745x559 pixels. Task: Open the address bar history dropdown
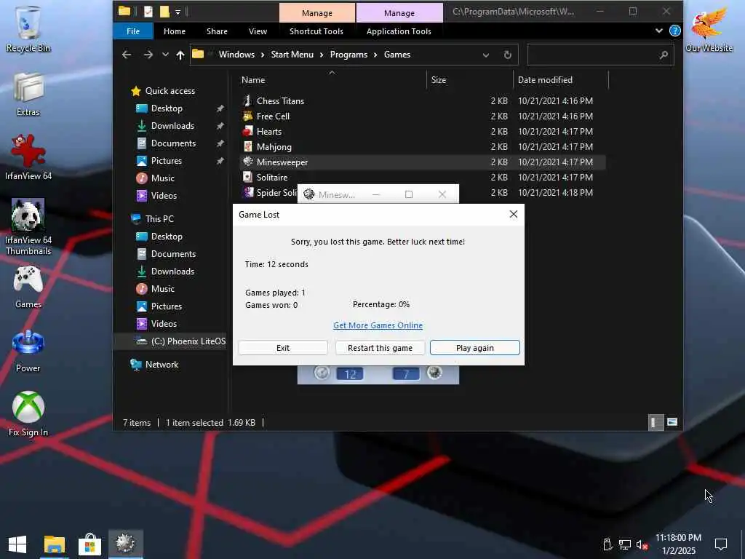[485, 55]
